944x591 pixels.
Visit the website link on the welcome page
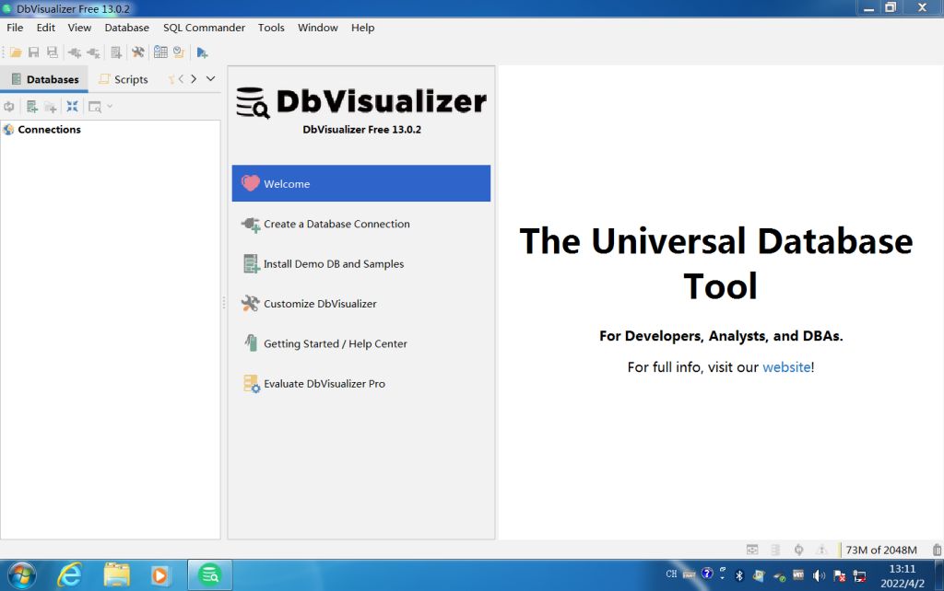[786, 366]
